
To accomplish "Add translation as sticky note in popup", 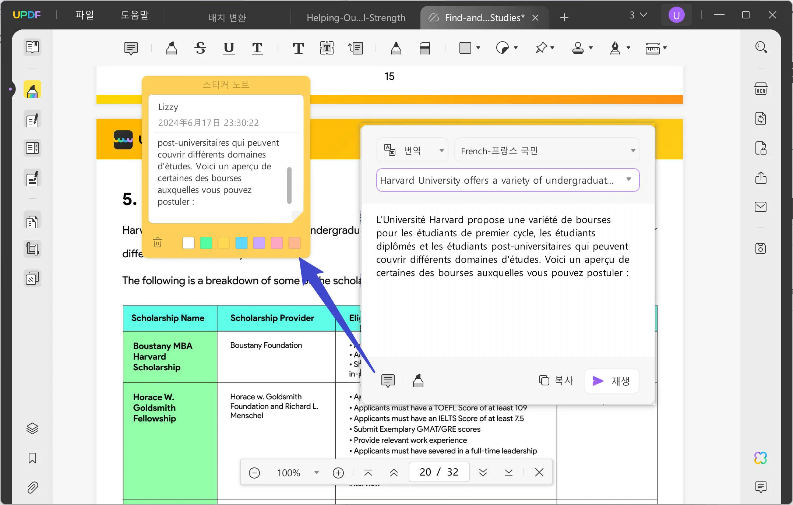I will click(388, 381).
